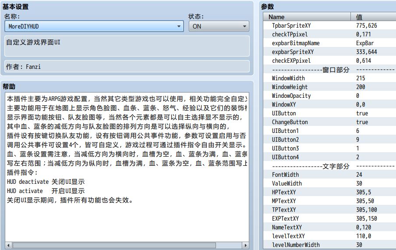Click the 自定义游戏界面UI description field
Screen dimensions: 396x250
coord(127,46)
